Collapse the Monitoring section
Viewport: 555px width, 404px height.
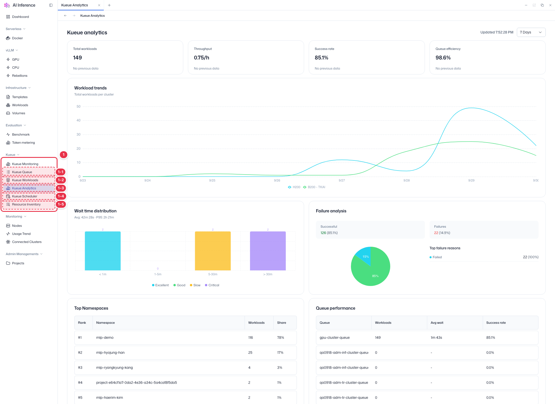click(x=16, y=216)
